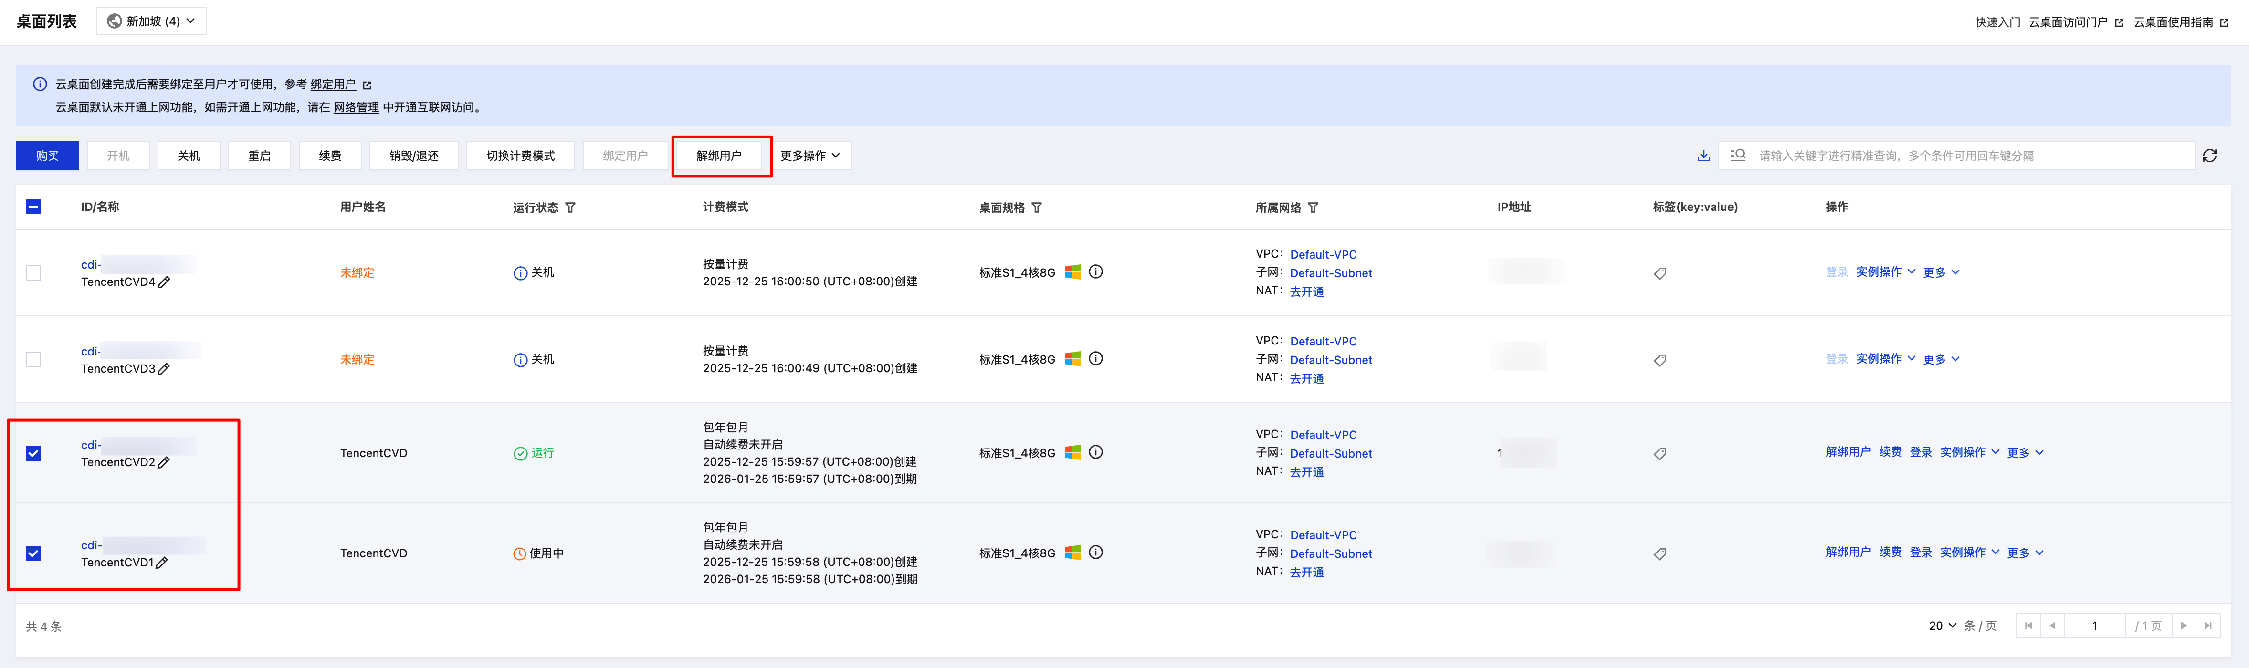Click the download list export icon
Viewport: 2249px width, 668px height.
click(x=1703, y=156)
